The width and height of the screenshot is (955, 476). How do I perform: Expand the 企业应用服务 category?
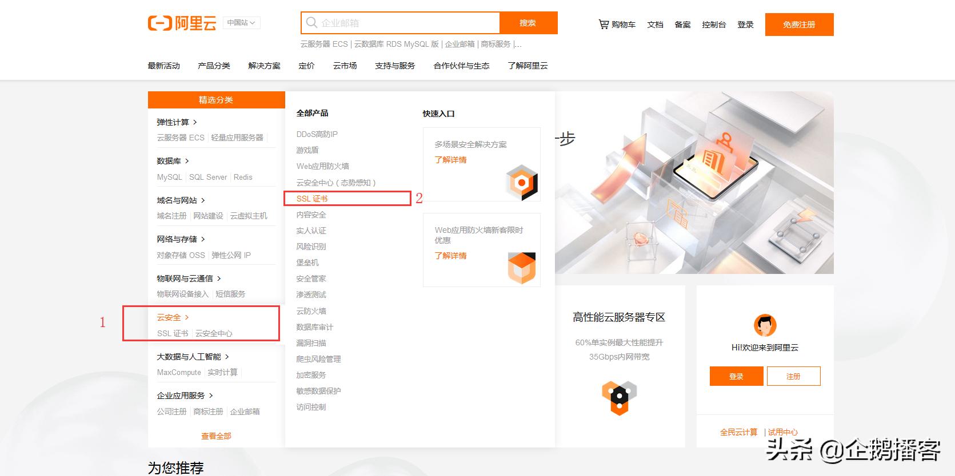point(185,396)
